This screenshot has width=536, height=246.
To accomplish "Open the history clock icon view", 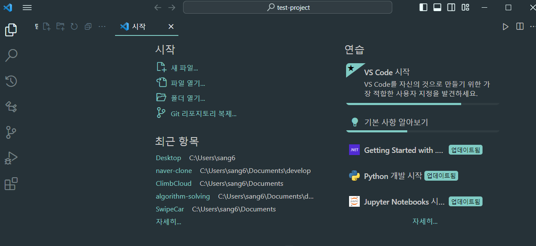I will tap(11, 81).
